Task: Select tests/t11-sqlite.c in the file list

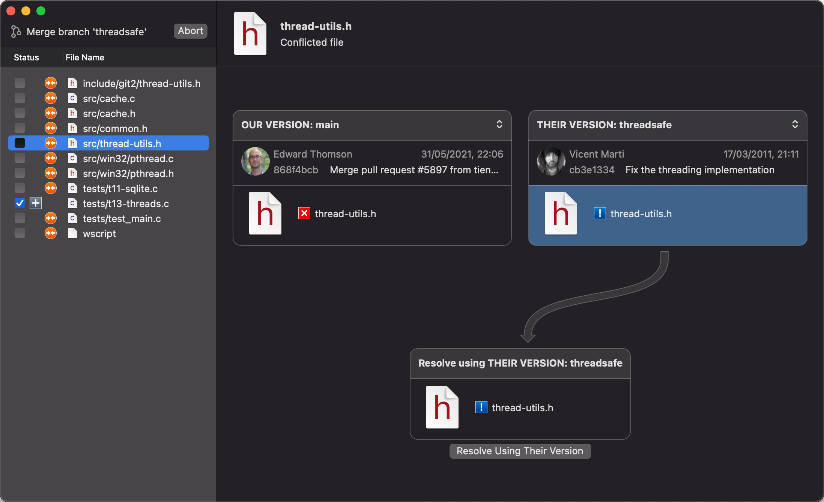Action: pos(108,188)
